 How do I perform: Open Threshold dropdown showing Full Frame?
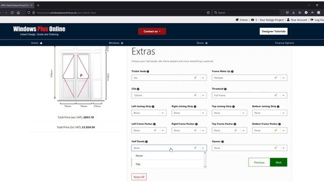tap(250, 96)
